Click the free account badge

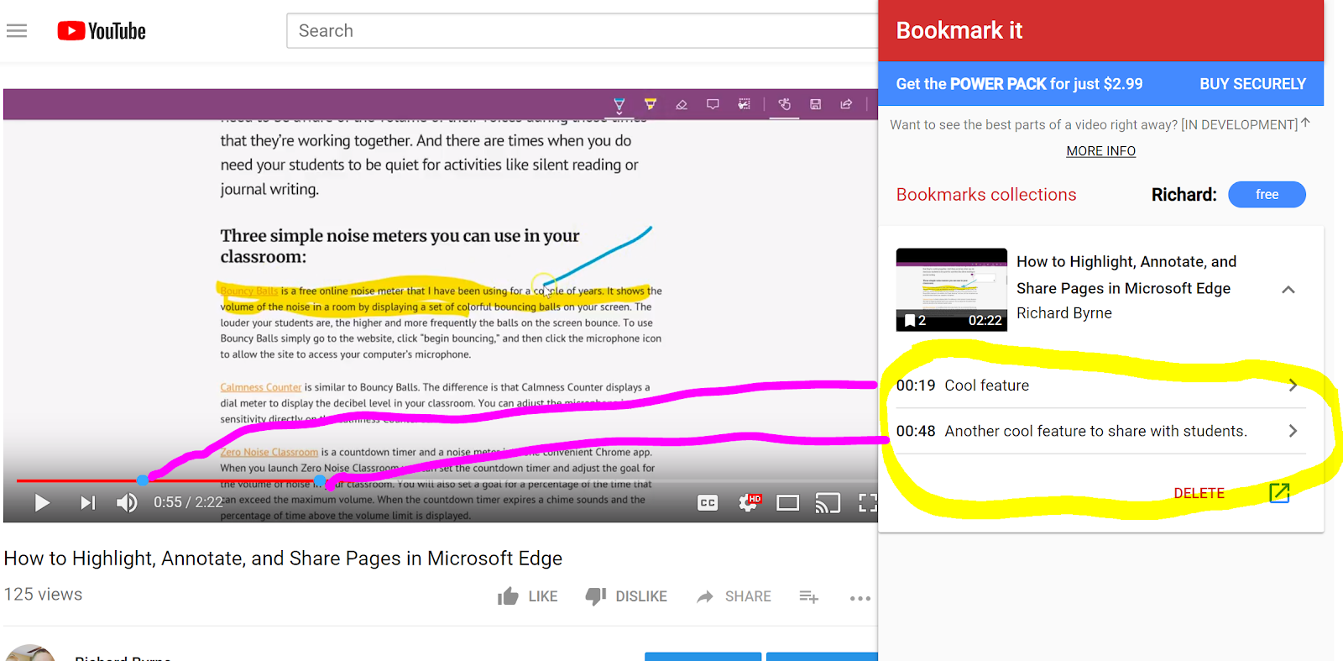(x=1267, y=194)
